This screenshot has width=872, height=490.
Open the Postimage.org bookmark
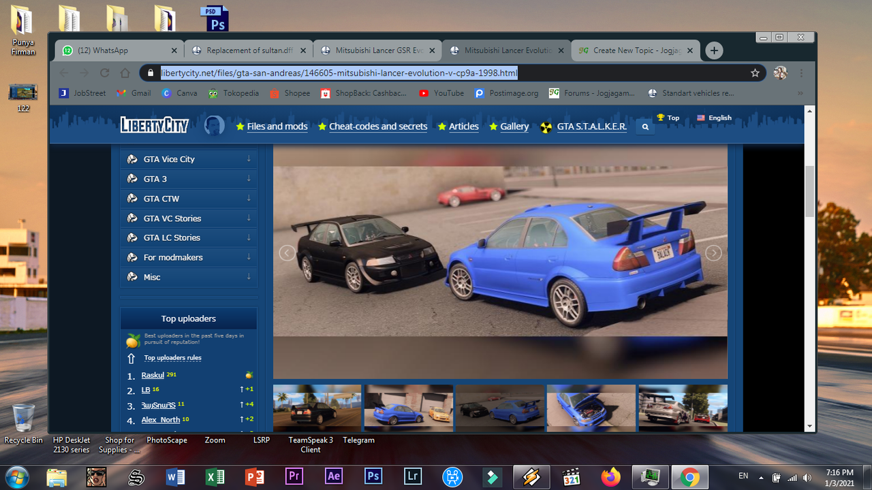(507, 93)
